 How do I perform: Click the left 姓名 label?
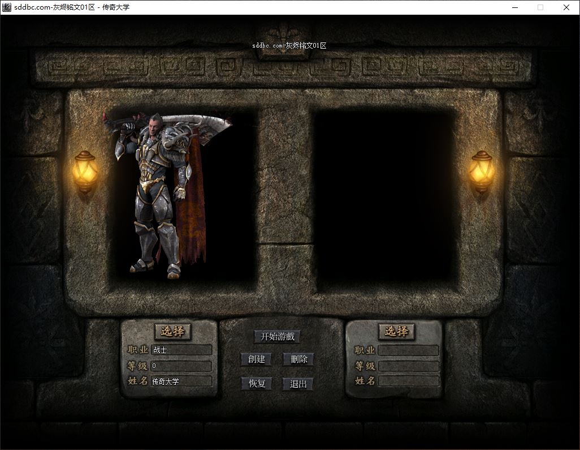pos(137,381)
